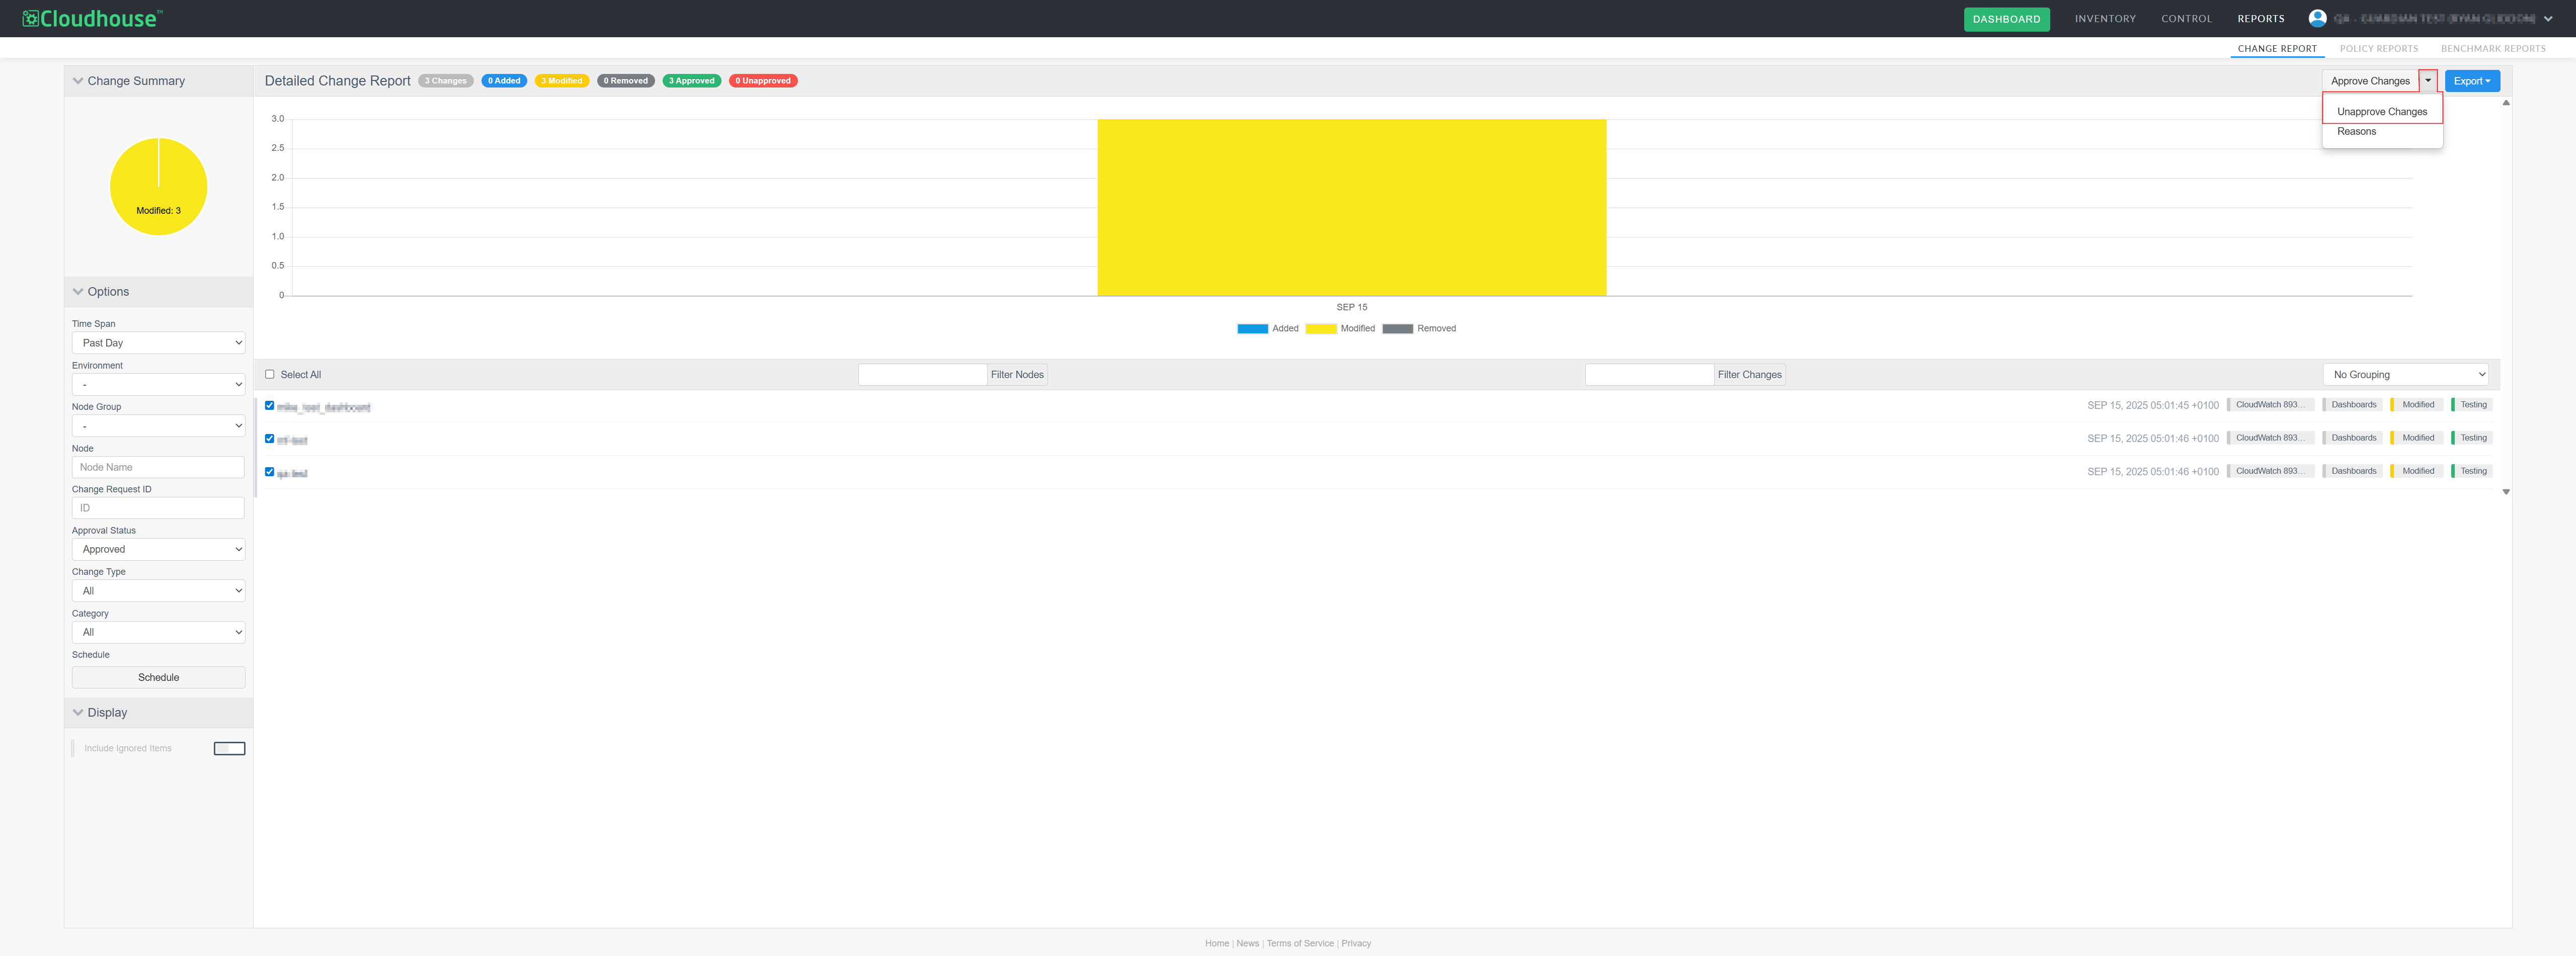Check the Select All checkbox
Image resolution: width=2576 pixels, height=956 pixels.
coord(269,375)
